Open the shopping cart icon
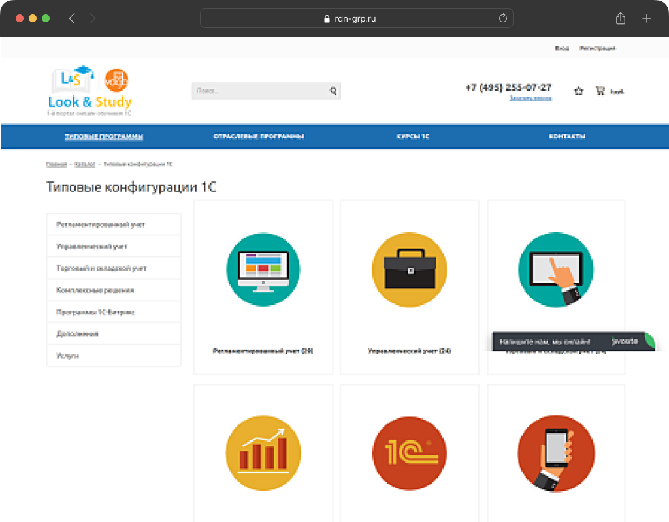Viewport: 669px width, 522px height. (600, 91)
